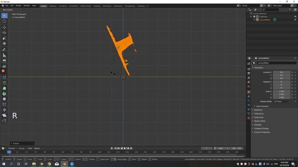Open the Object properties tab
Screen dimensions: 298x167
click(x=249, y=92)
